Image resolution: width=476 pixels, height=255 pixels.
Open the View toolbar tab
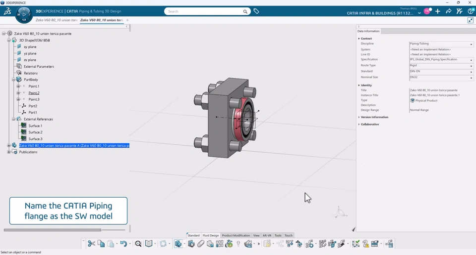tap(256, 235)
